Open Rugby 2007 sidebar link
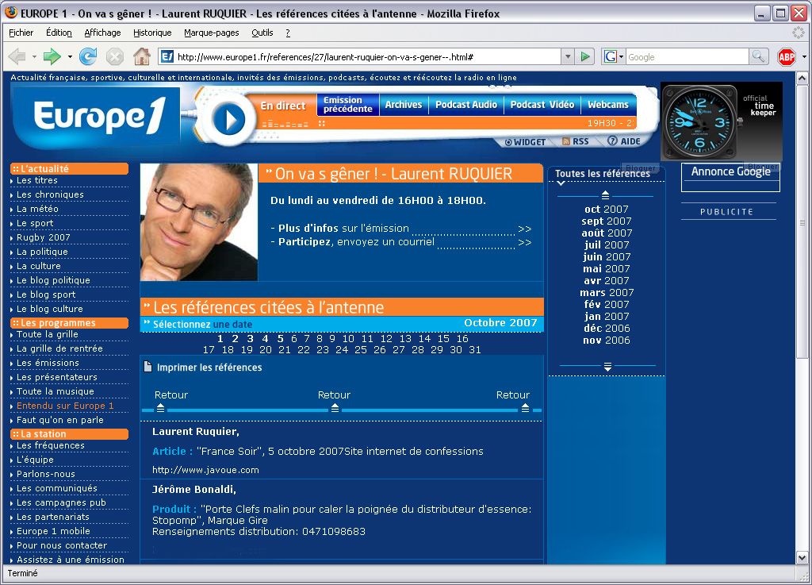Screen dimensions: 812x585 click(x=44, y=237)
